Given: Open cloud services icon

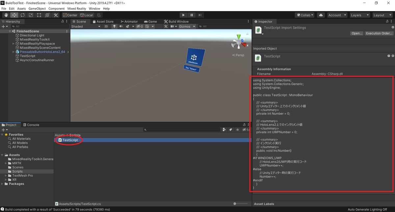Looking at the screenshot, I should pyautogui.click(x=321, y=15).
